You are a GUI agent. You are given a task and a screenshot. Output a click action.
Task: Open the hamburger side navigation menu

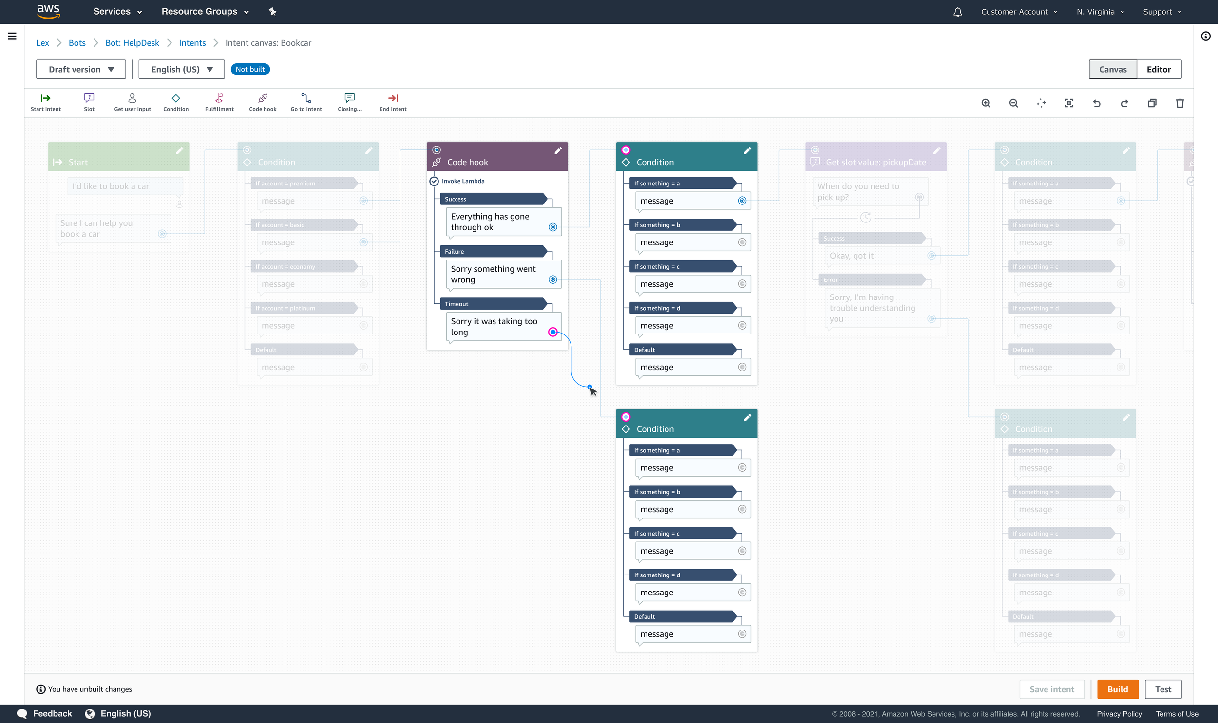tap(12, 36)
